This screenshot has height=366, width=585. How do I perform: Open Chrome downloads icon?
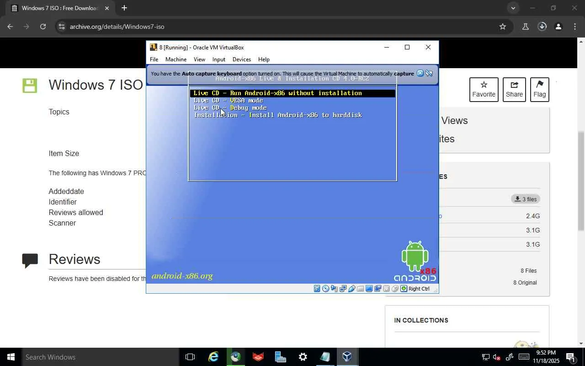coord(542,27)
